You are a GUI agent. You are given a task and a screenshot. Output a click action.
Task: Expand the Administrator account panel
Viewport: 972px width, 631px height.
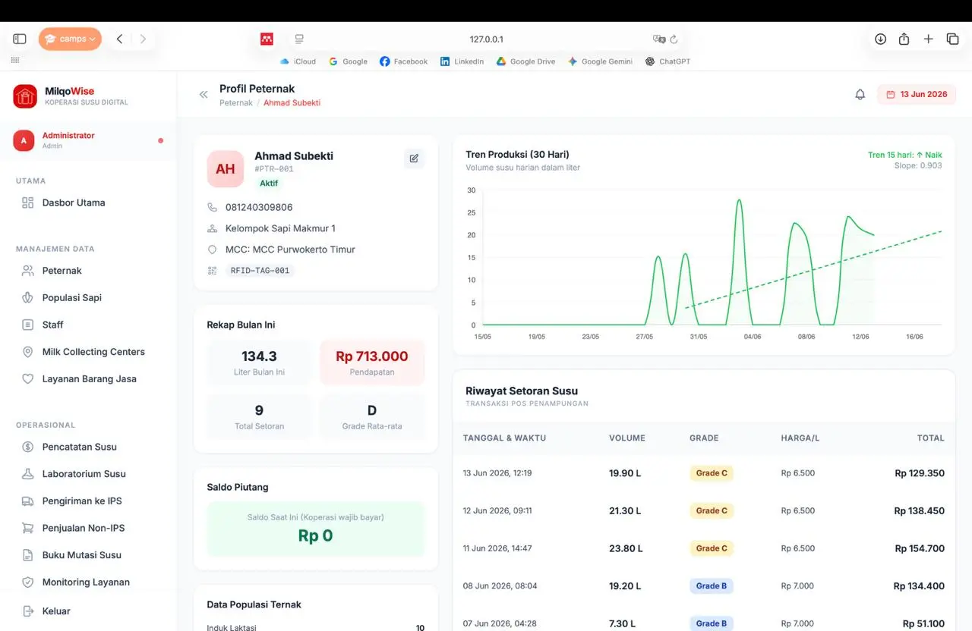(88, 140)
